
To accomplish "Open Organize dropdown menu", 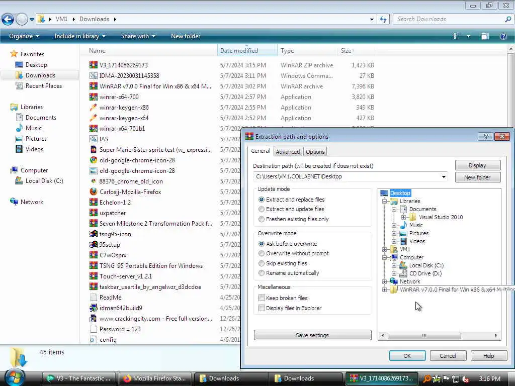I will coord(24,36).
